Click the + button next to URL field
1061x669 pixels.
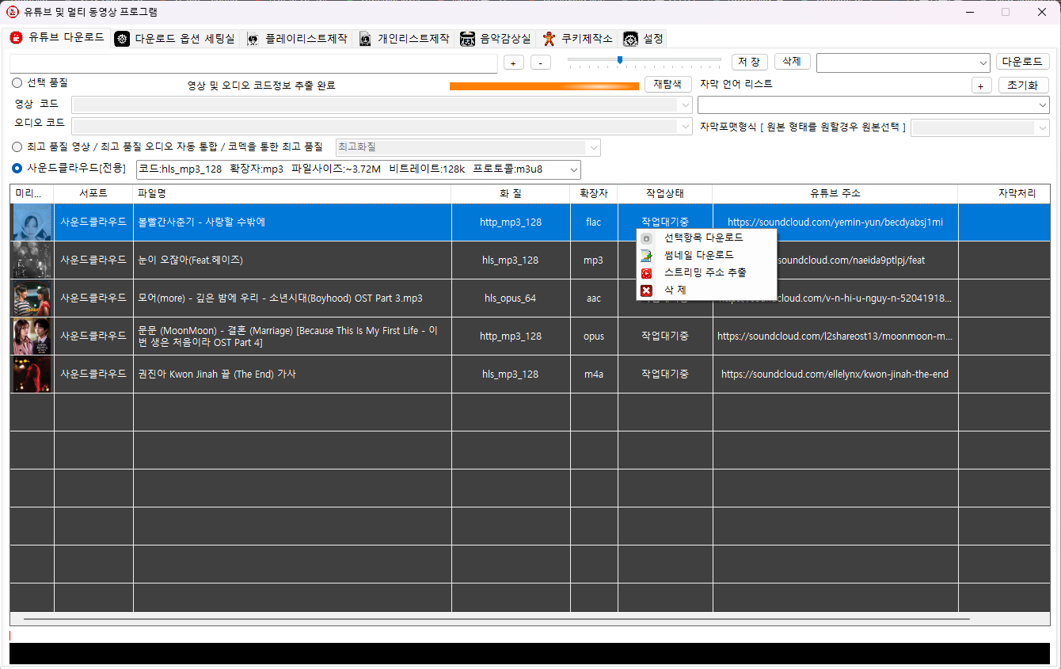click(513, 63)
